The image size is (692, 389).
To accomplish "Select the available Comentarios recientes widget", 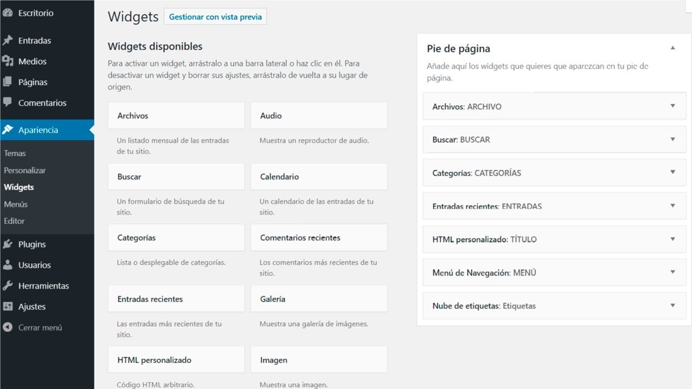I will (318, 238).
